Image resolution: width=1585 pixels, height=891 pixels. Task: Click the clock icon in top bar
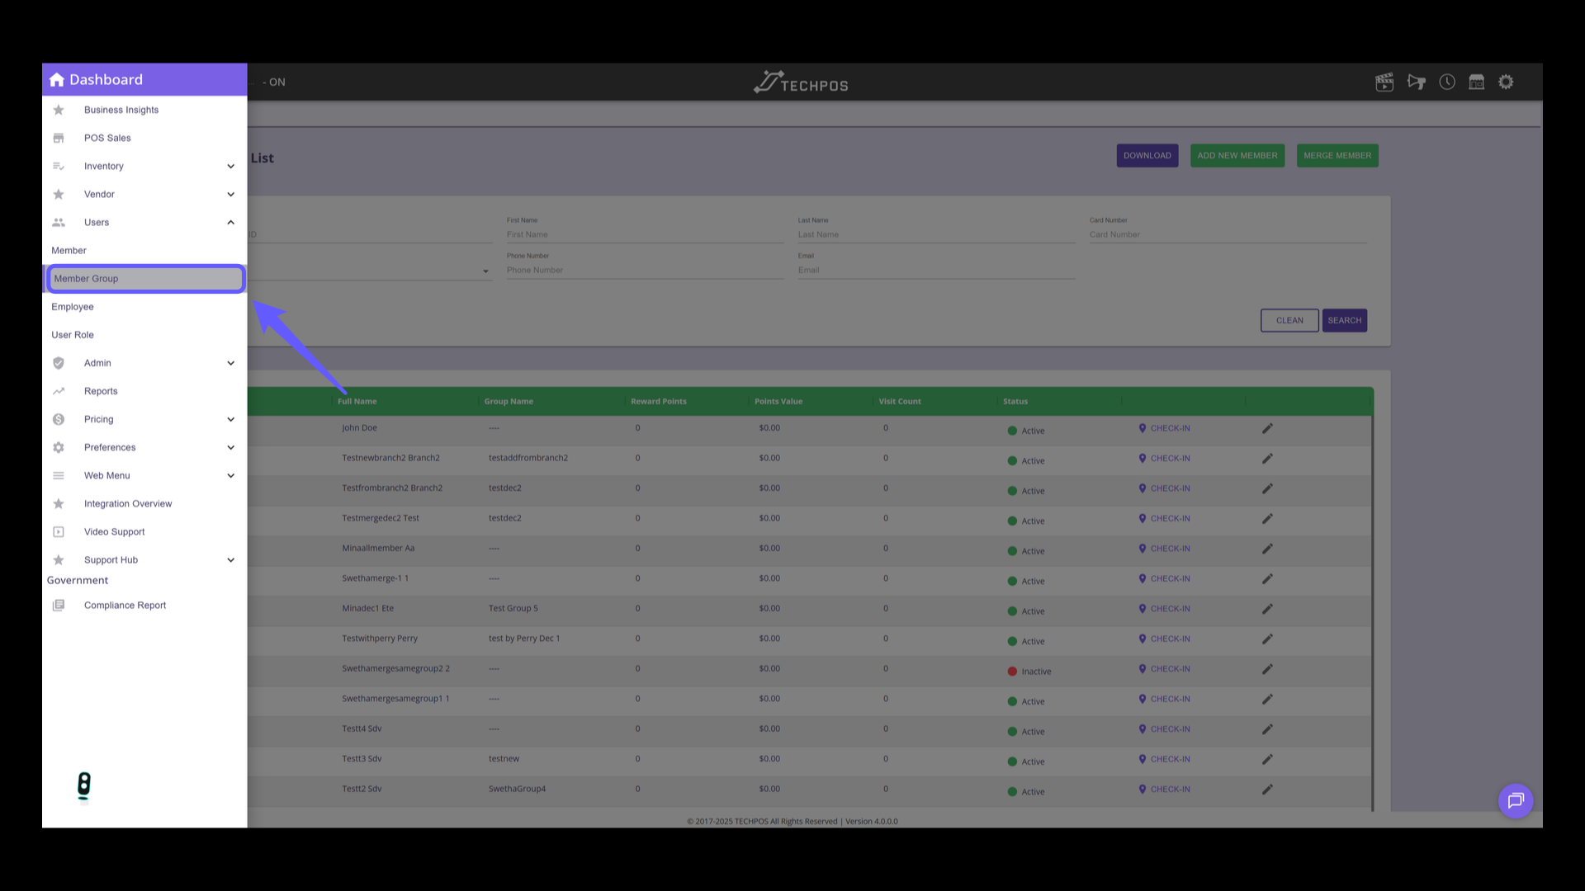[1447, 82]
